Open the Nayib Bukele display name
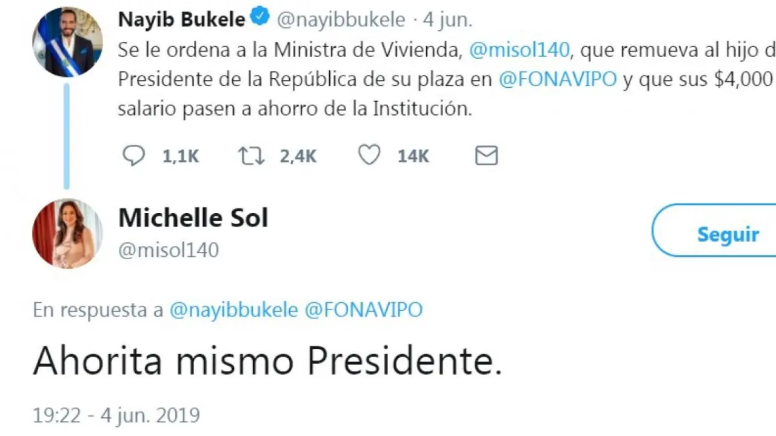The image size is (776, 436). (181, 19)
